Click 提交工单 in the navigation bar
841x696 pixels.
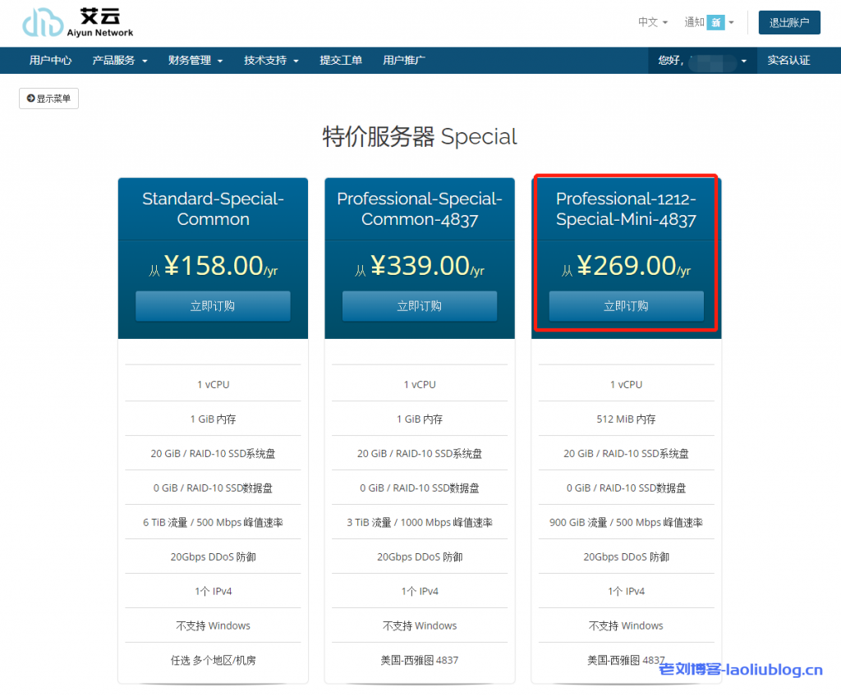(341, 60)
